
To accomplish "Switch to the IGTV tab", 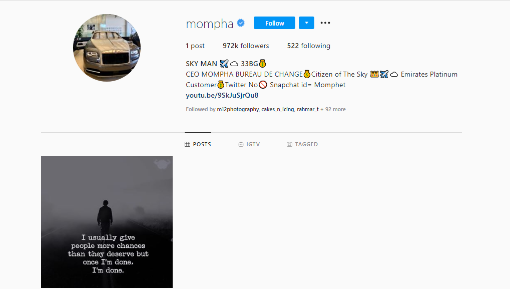I will 249,144.
